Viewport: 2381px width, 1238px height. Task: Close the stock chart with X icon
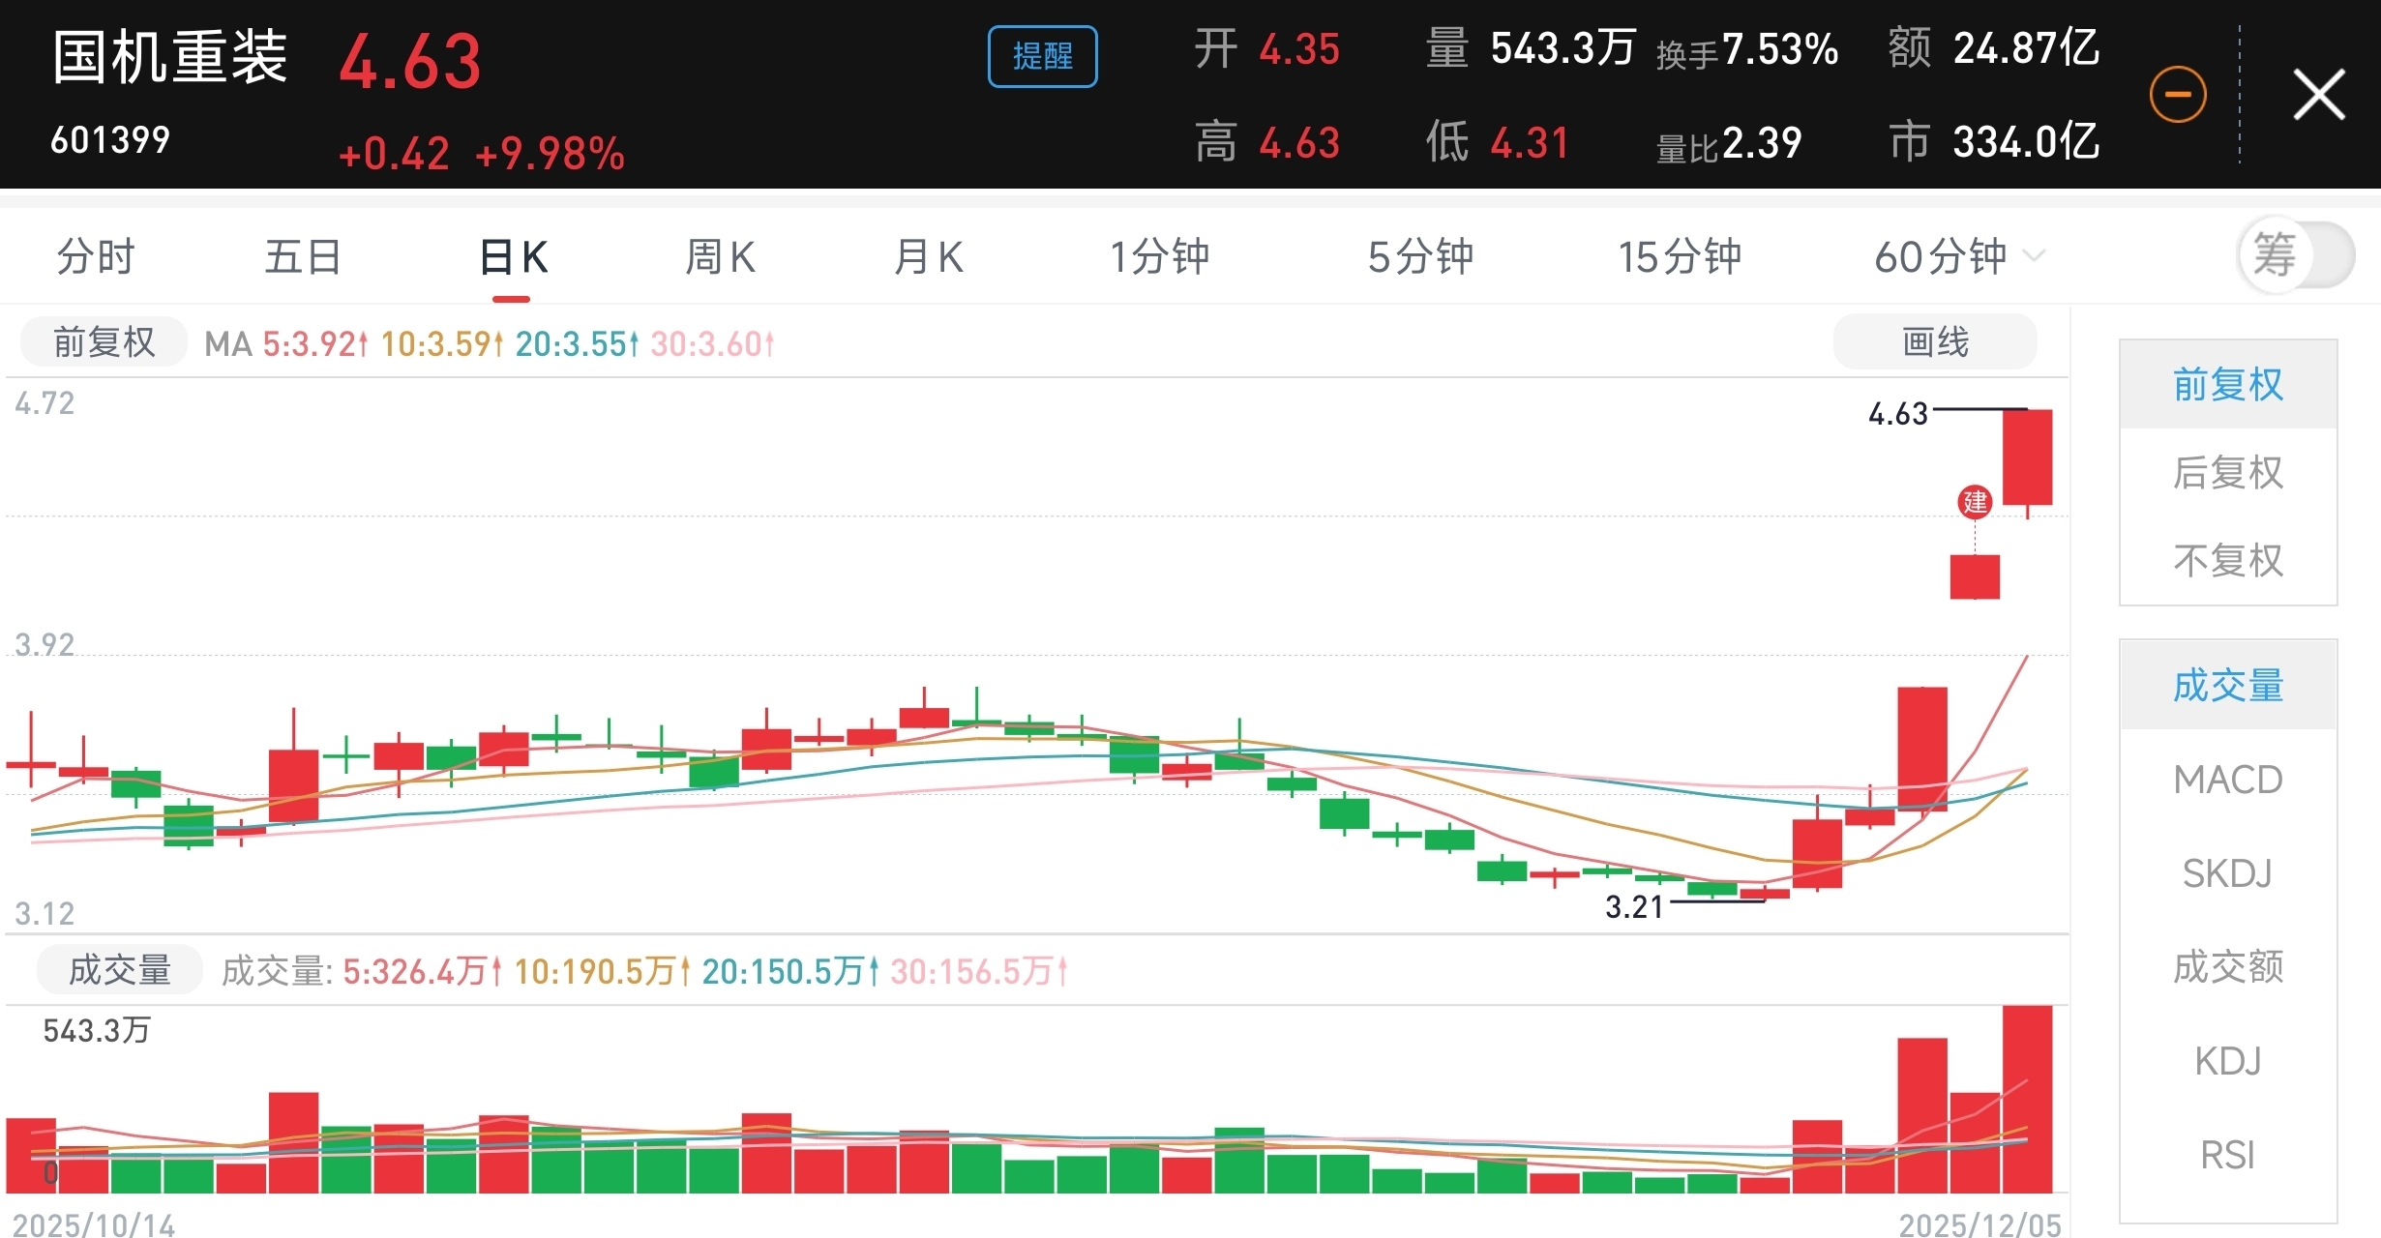click(2319, 95)
